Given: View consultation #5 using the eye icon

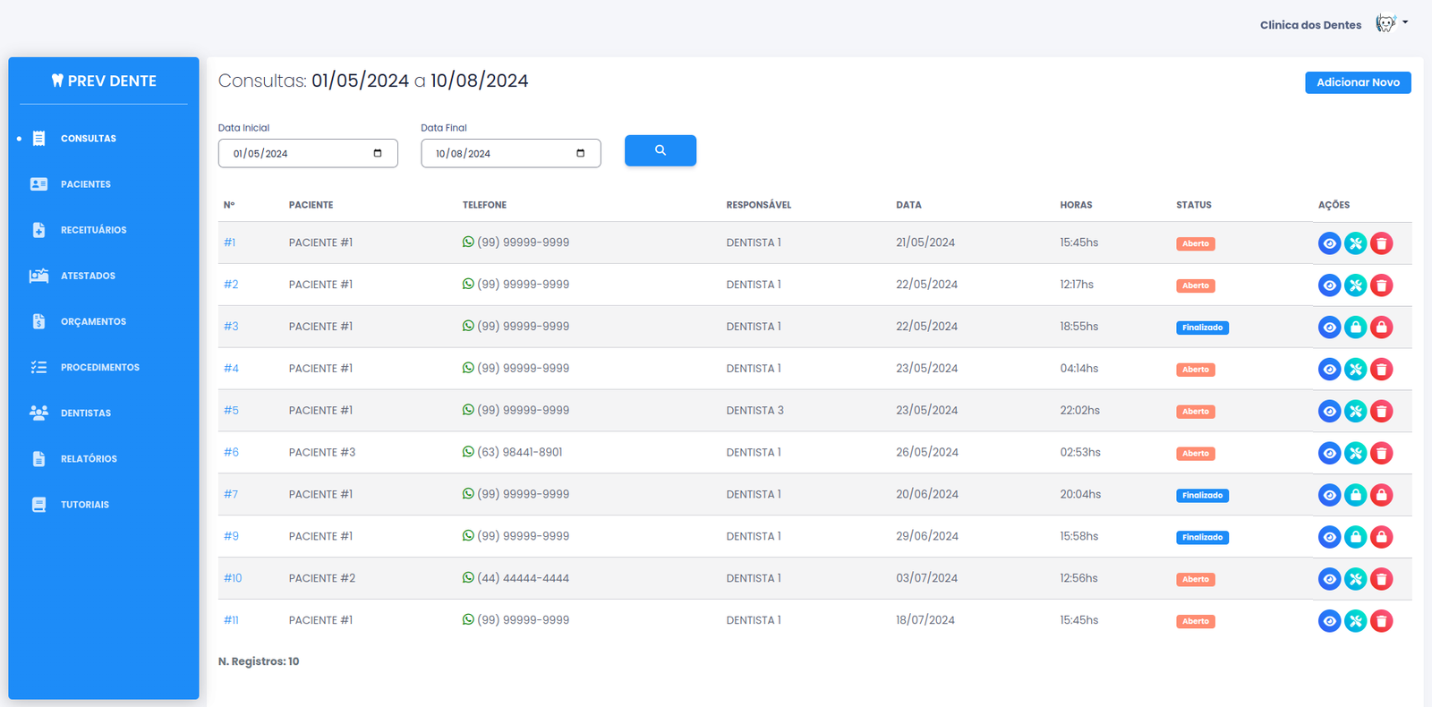Looking at the screenshot, I should point(1329,412).
